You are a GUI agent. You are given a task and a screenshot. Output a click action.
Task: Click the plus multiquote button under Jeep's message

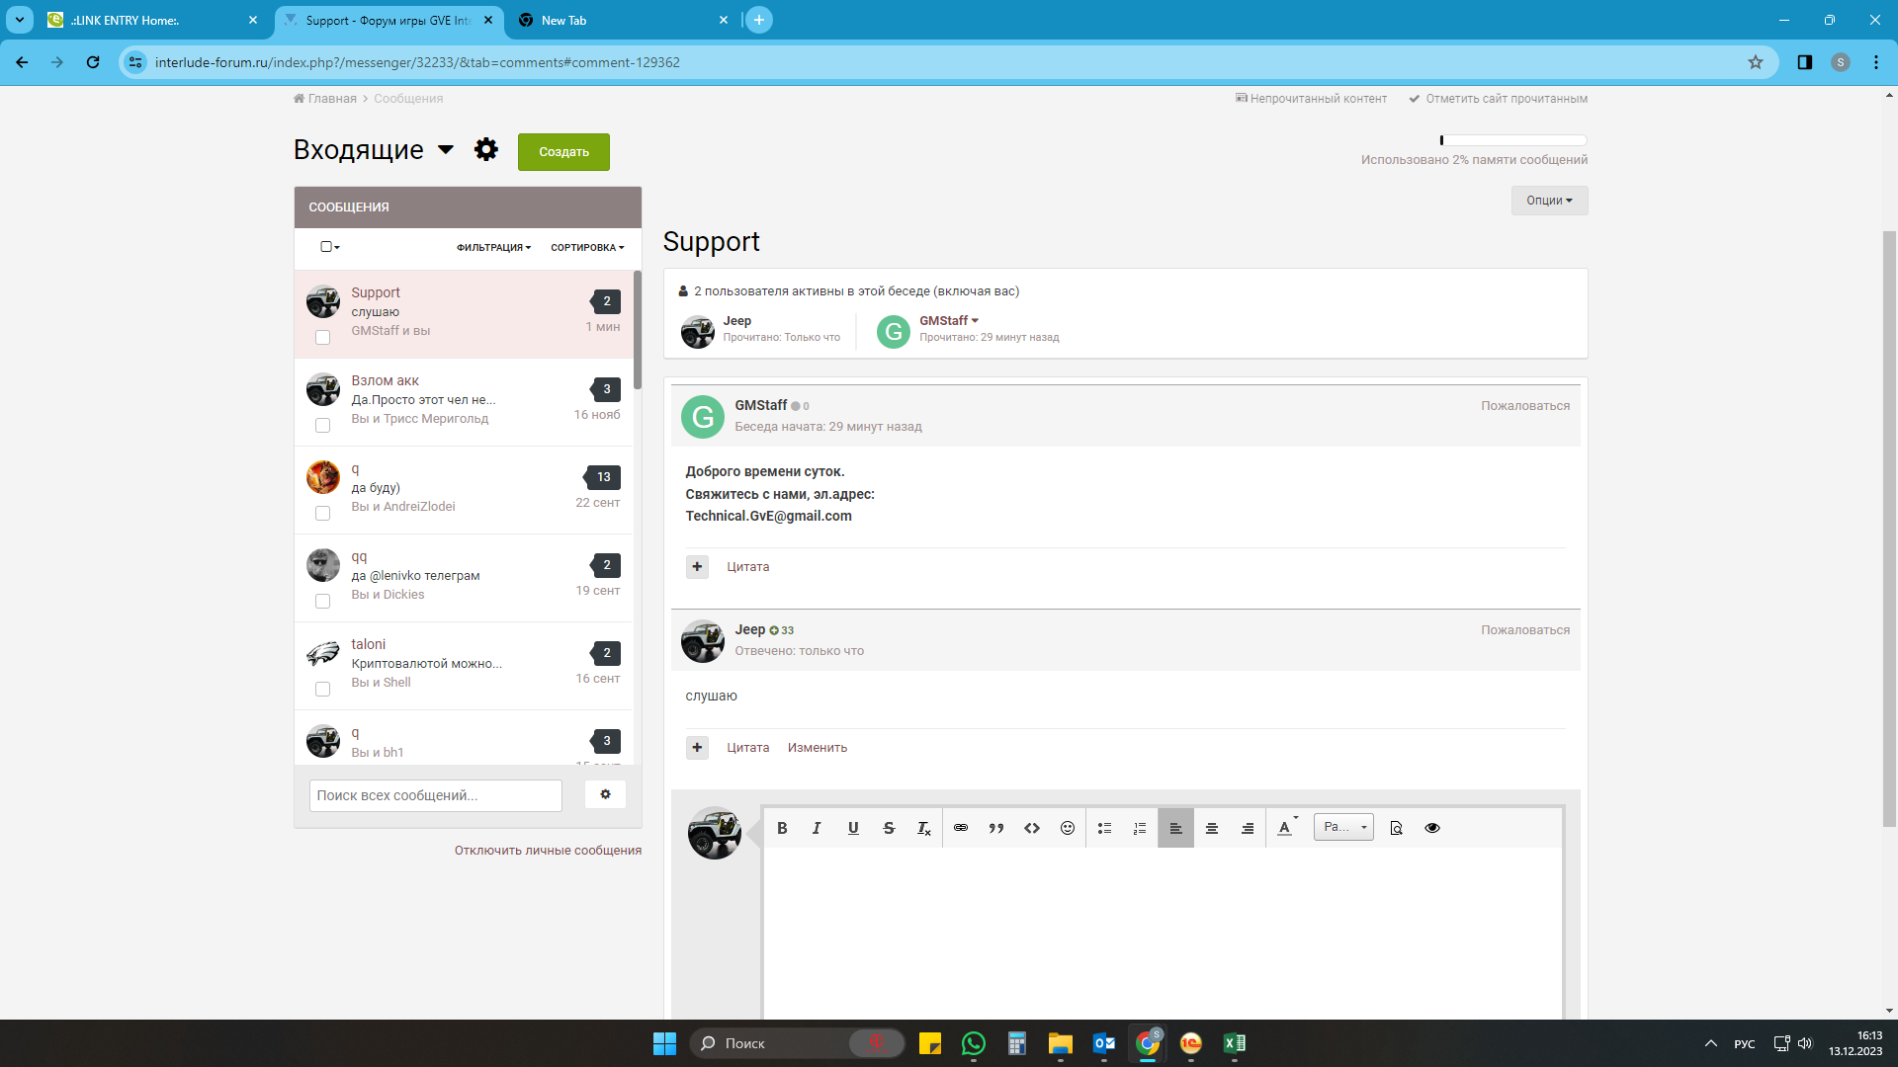697,747
